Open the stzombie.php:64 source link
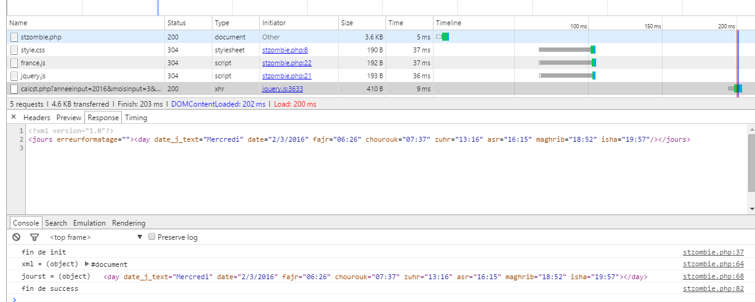755x302 pixels. pos(714,264)
